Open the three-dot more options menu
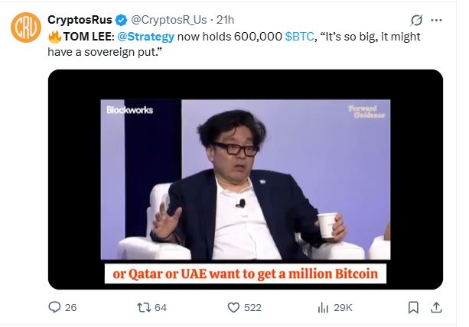 pyautogui.click(x=436, y=21)
